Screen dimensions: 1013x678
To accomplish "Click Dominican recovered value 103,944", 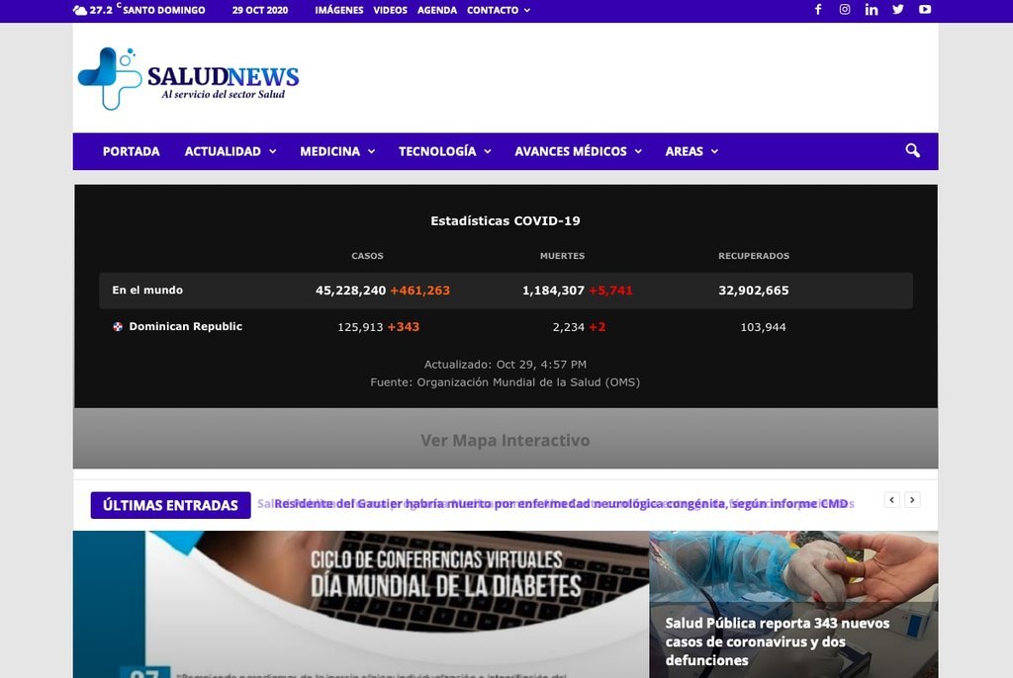I will click(763, 327).
